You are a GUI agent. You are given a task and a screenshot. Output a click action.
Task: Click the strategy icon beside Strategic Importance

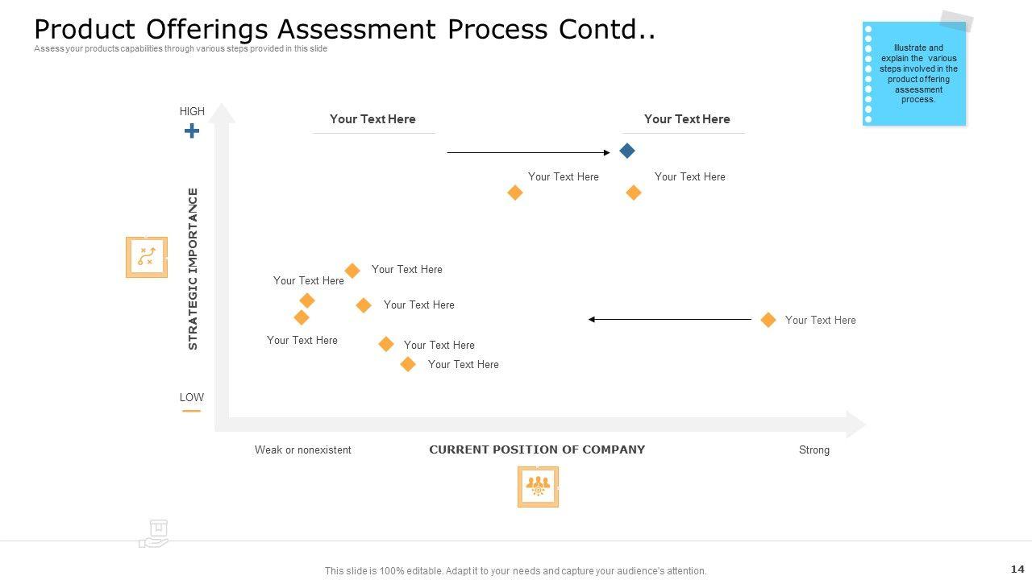pos(147,257)
